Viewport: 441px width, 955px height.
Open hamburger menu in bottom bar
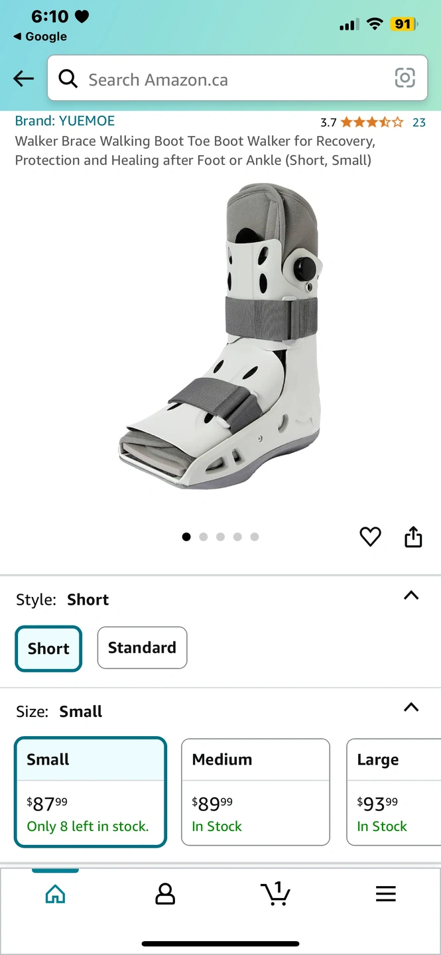[x=385, y=894]
